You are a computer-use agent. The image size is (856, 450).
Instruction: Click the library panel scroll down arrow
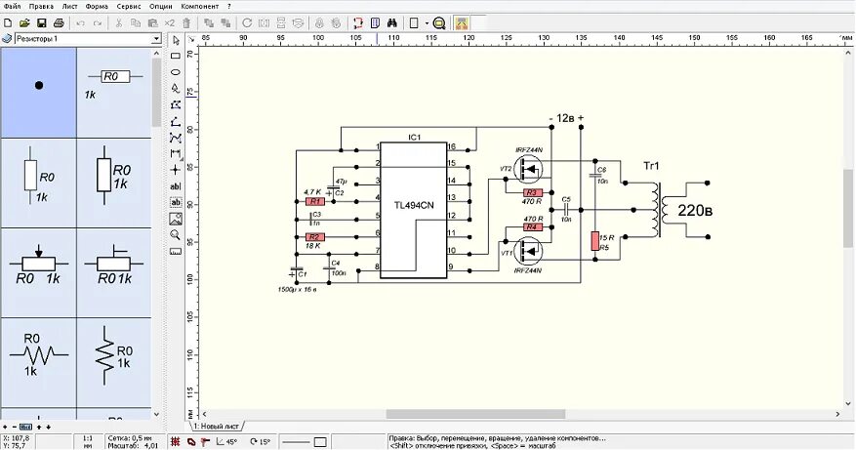tap(157, 415)
